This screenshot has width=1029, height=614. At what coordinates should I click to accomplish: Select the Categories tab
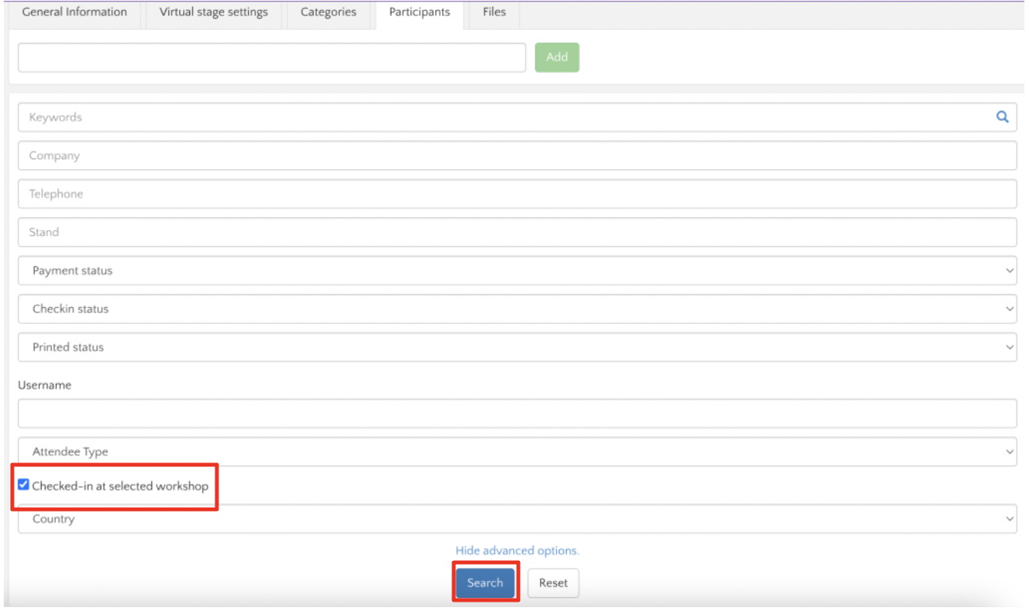point(328,12)
